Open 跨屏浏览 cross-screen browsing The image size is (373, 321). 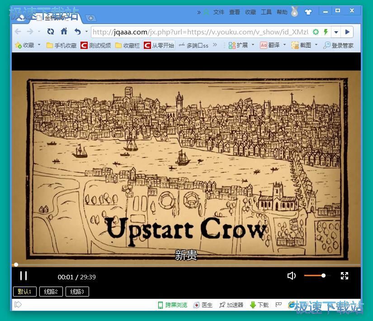[173, 305]
